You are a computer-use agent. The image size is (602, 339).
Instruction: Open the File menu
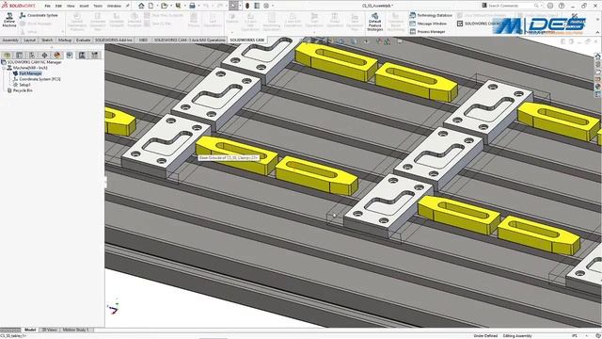pyautogui.click(x=47, y=6)
